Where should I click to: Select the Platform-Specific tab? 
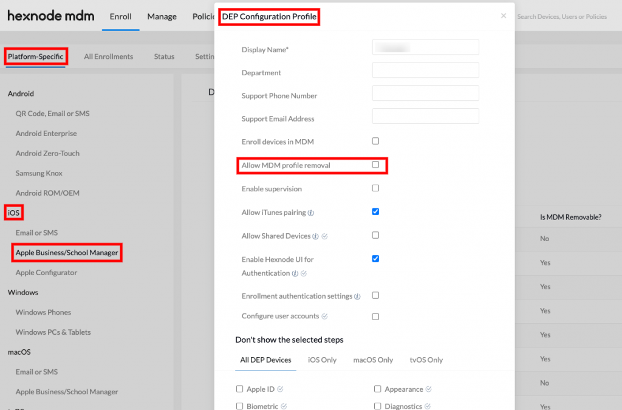click(x=35, y=56)
